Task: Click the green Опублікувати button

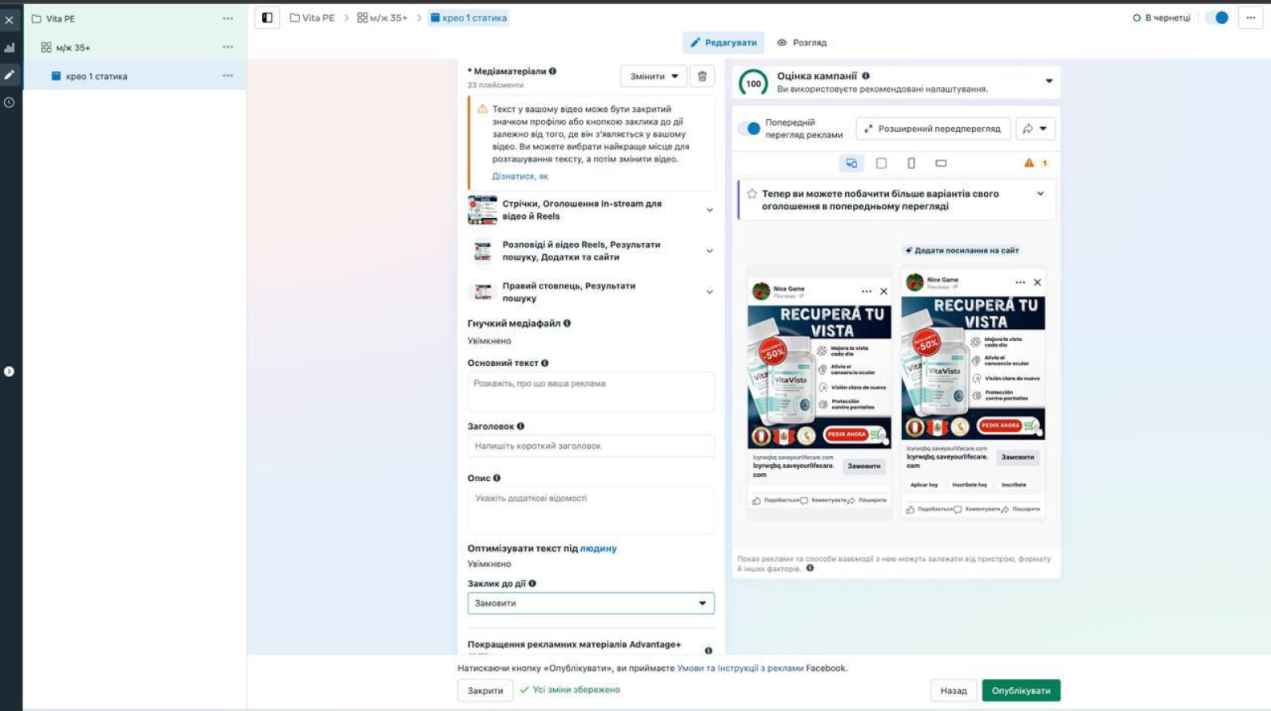Action: click(x=1021, y=690)
